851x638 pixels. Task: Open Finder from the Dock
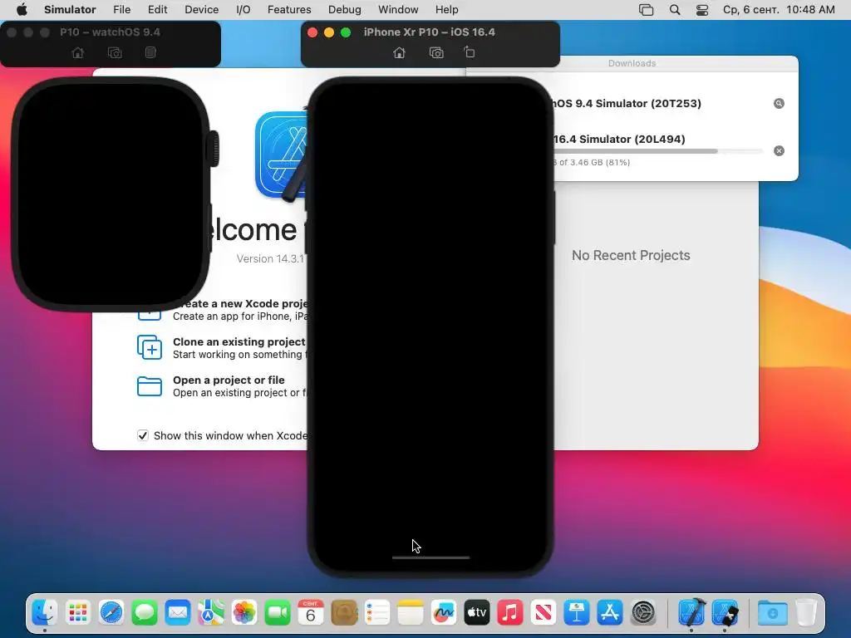[x=45, y=613]
